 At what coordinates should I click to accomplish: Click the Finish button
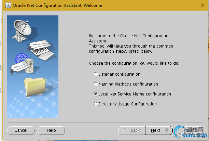click(189, 130)
